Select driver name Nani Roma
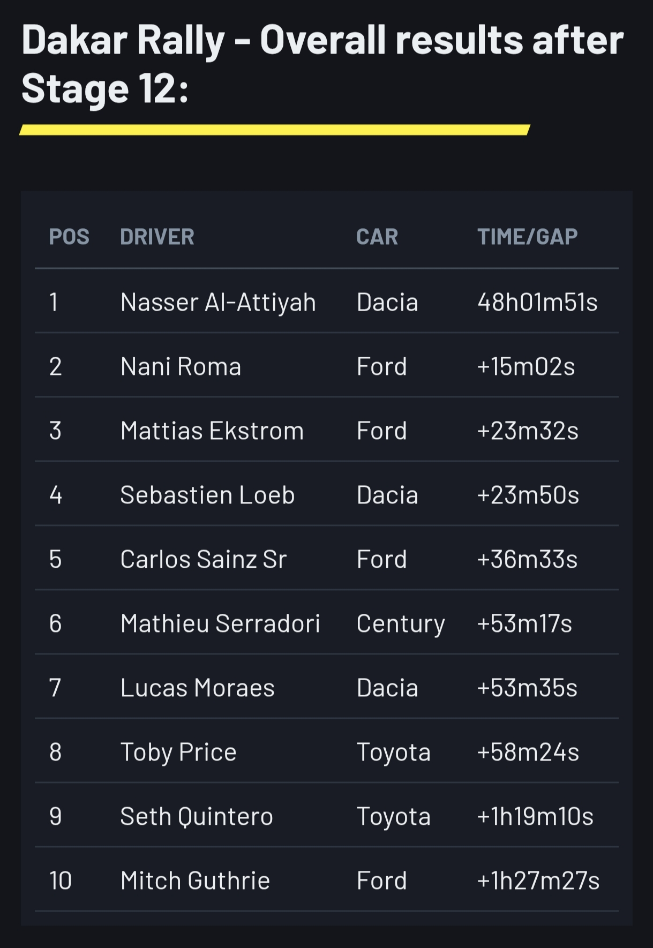 tap(181, 366)
